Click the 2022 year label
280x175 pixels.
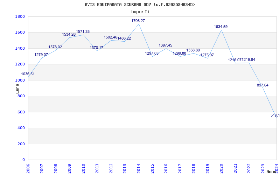point(249,168)
